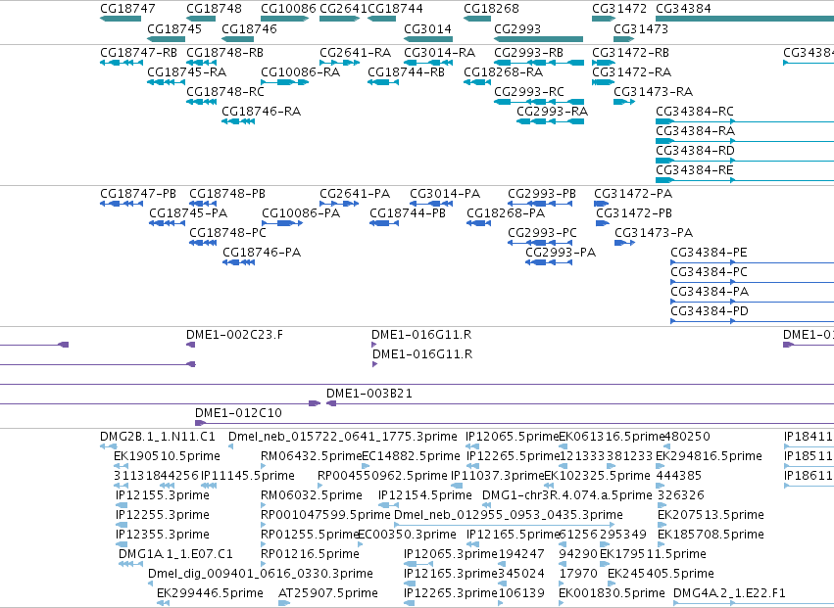This screenshot has width=834, height=608.
Task: Select the CG31473 gene label
Action: [641, 28]
